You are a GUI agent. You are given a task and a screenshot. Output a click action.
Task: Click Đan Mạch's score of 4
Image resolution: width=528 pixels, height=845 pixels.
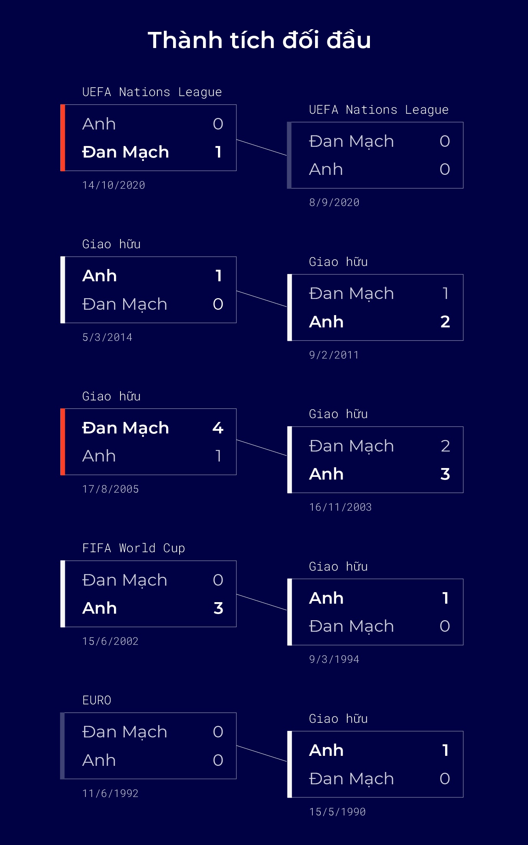pos(218,428)
